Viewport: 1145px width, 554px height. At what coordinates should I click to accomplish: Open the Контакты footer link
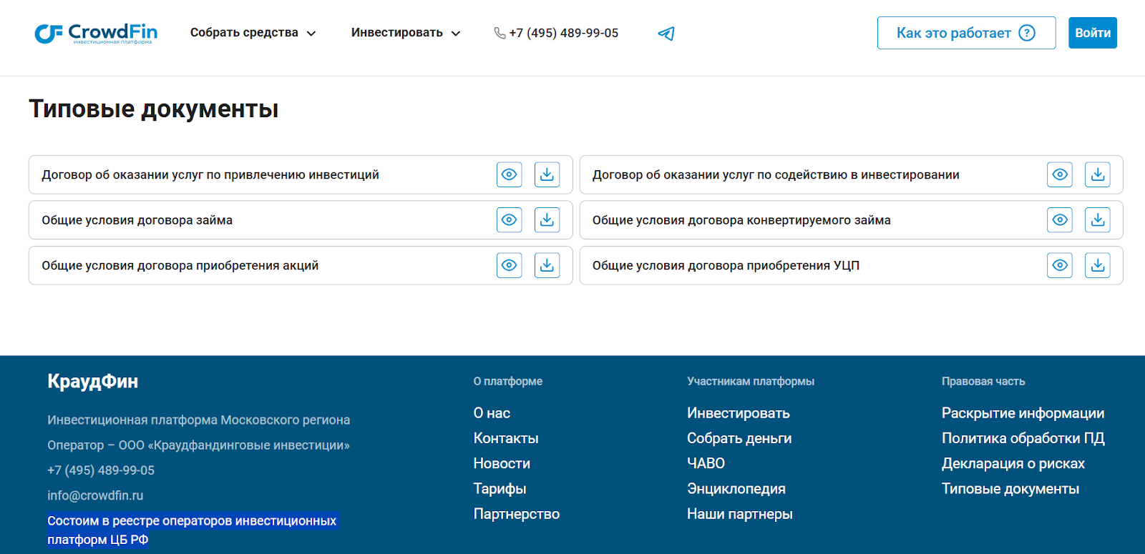pos(506,438)
